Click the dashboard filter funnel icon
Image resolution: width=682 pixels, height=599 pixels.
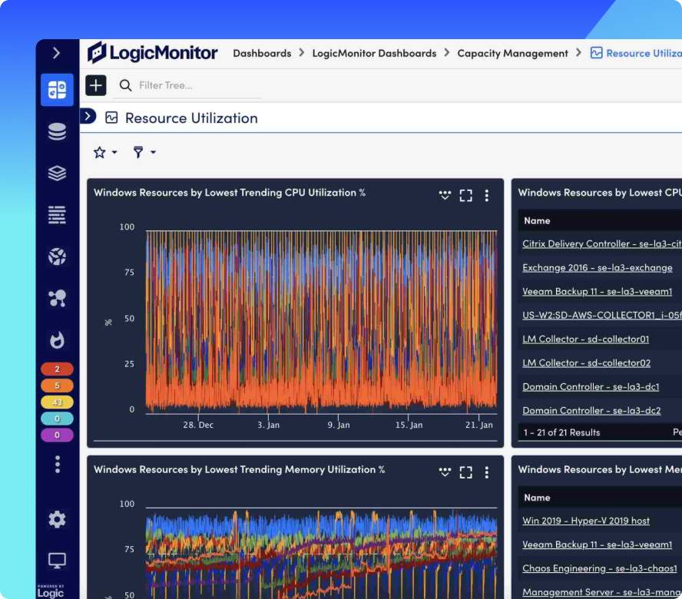pos(138,152)
